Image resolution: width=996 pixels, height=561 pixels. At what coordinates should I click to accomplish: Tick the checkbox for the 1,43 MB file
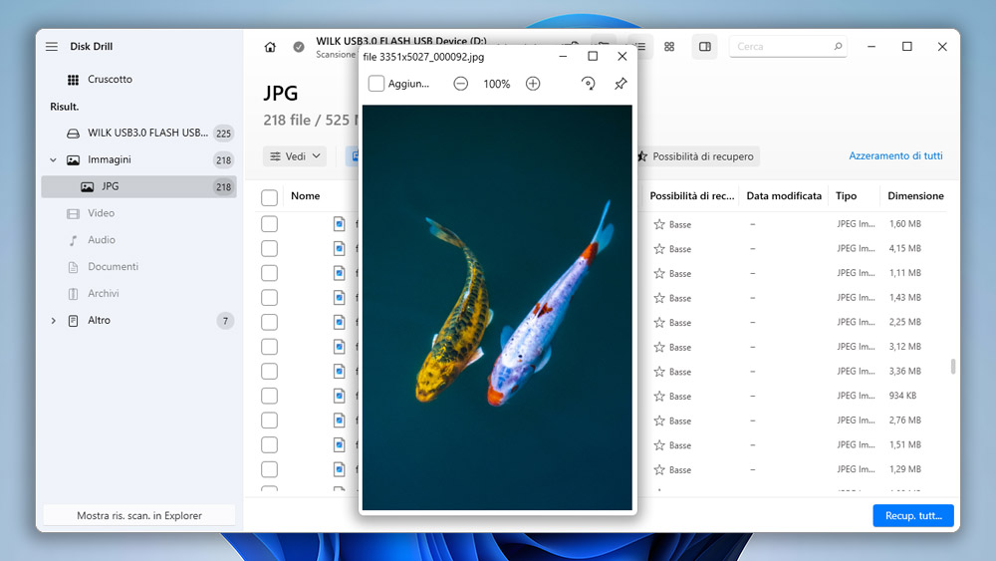(269, 297)
